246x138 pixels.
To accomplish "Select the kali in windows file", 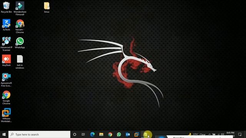I will coord(20,62).
